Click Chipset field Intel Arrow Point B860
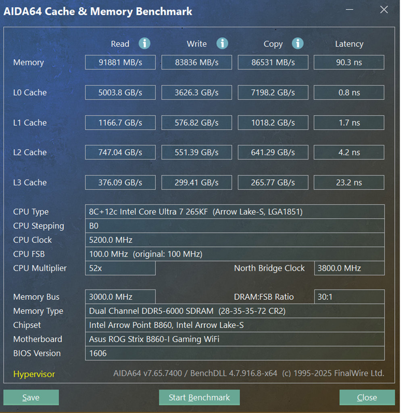 (235, 325)
